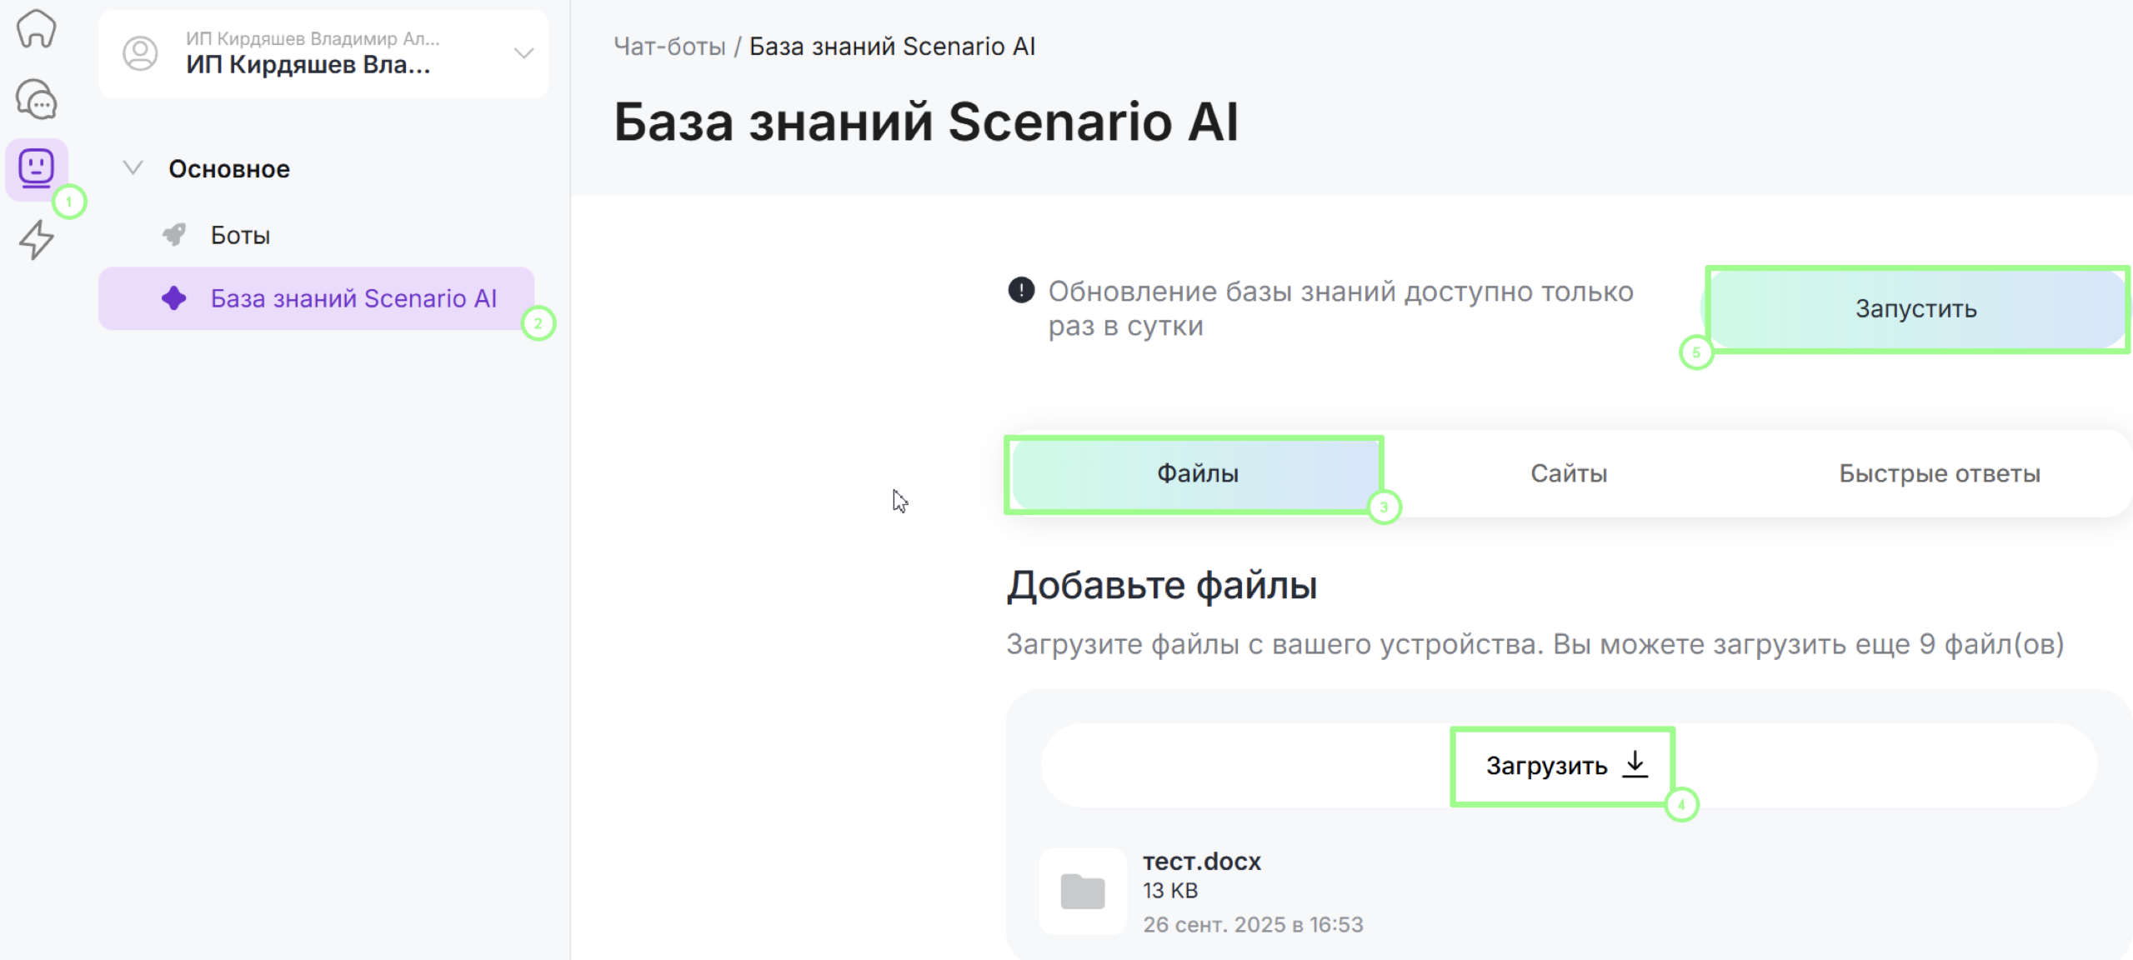
Task: Click the exclamation info icon
Action: [1021, 291]
